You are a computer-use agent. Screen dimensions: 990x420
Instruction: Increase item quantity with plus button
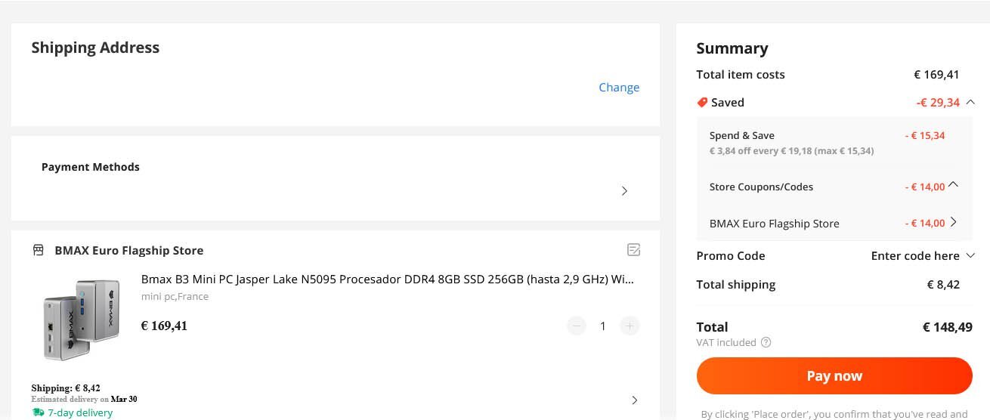[630, 326]
